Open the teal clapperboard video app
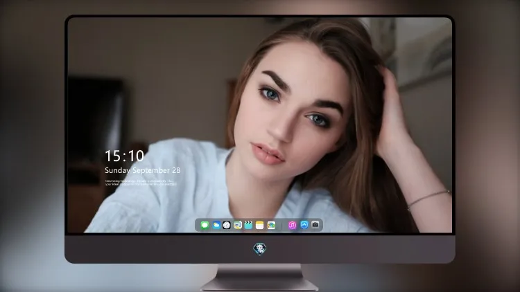The height and width of the screenshot is (292, 520). 248,225
